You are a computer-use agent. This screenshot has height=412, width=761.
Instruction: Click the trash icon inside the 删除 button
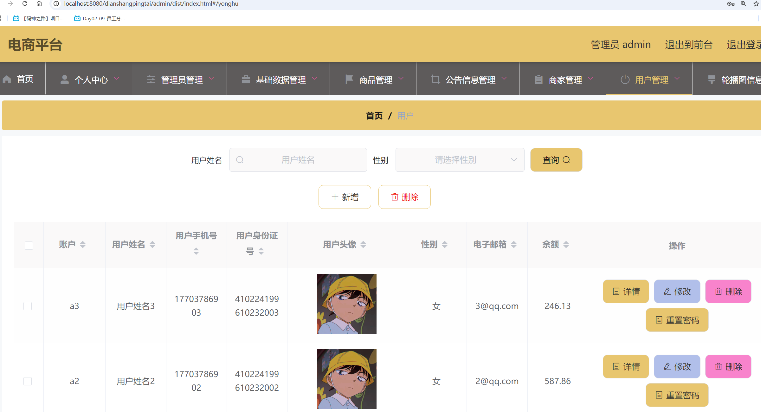click(395, 197)
